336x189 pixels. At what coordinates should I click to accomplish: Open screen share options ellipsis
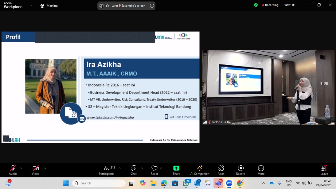(x=152, y=6)
